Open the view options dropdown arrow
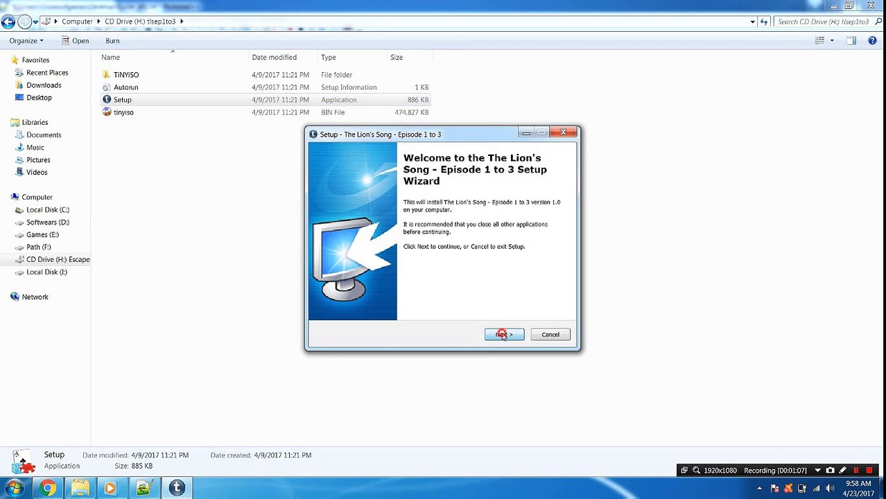Image resolution: width=886 pixels, height=499 pixels. pos(832,41)
